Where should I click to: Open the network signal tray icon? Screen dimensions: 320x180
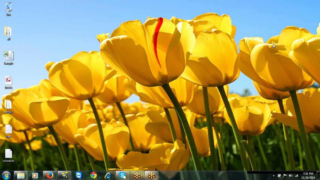[x=296, y=176]
